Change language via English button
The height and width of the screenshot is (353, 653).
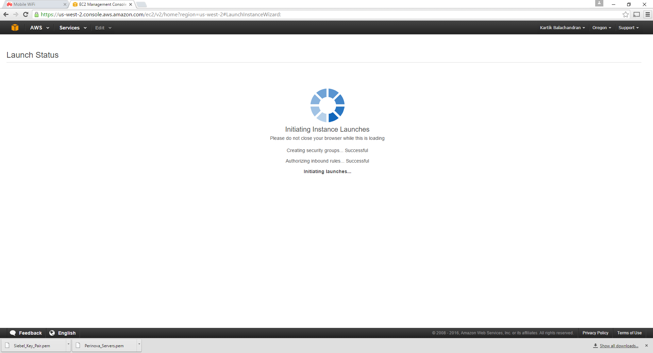pos(63,333)
